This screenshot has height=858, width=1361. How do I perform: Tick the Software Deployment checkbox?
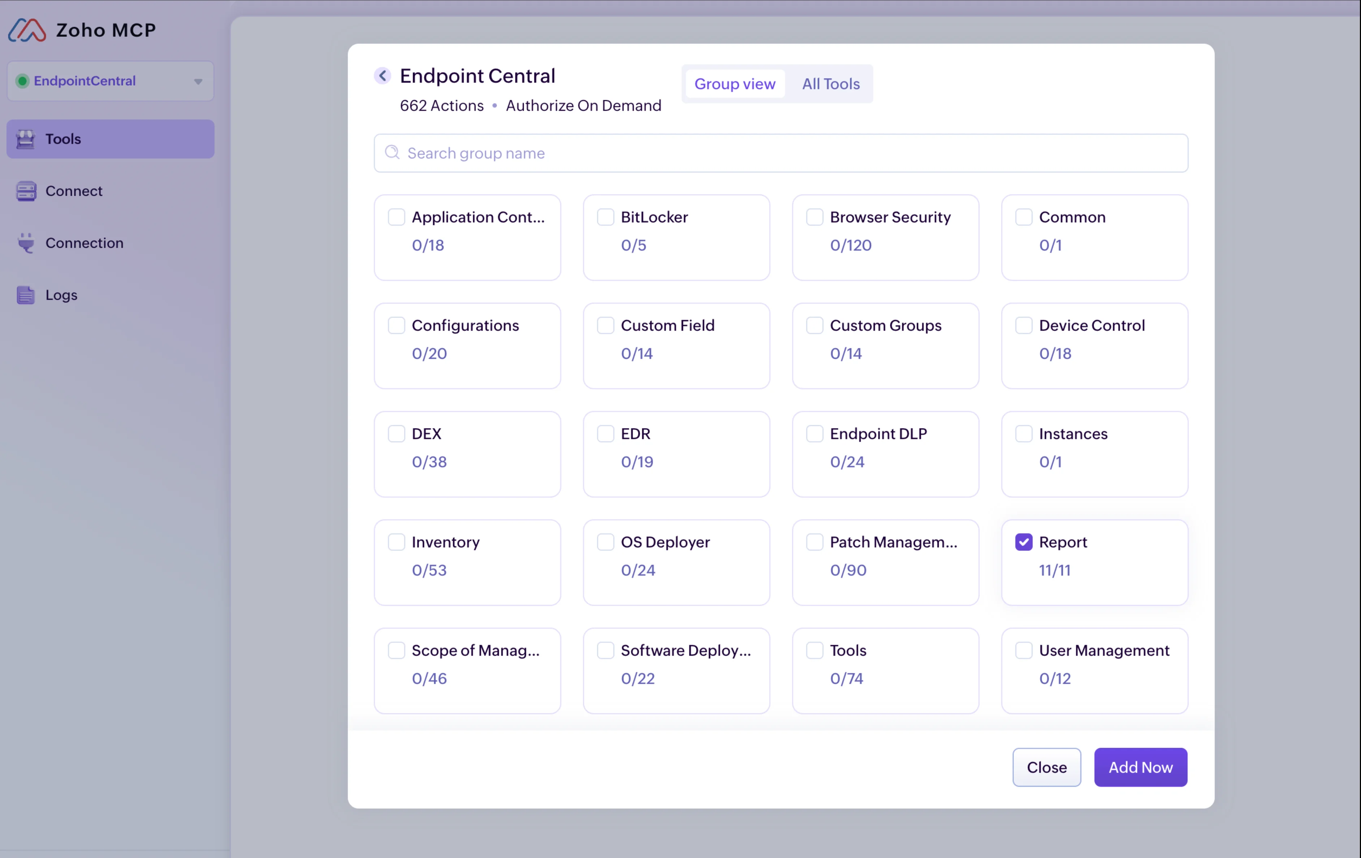pos(605,651)
